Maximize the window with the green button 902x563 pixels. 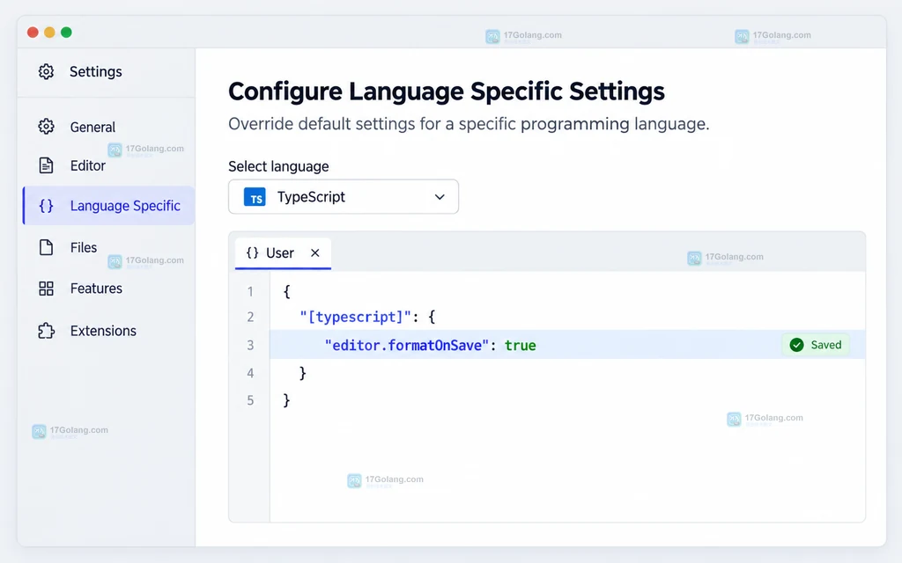(x=66, y=33)
